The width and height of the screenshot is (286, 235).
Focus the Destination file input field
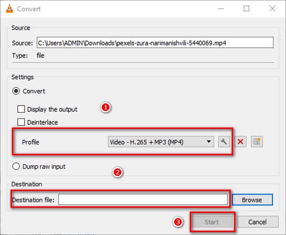pos(143,200)
